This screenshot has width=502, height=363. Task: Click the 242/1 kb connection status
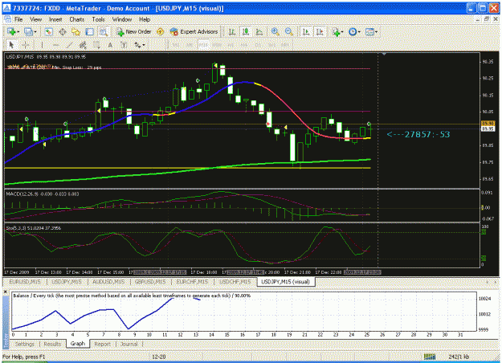[459, 357]
